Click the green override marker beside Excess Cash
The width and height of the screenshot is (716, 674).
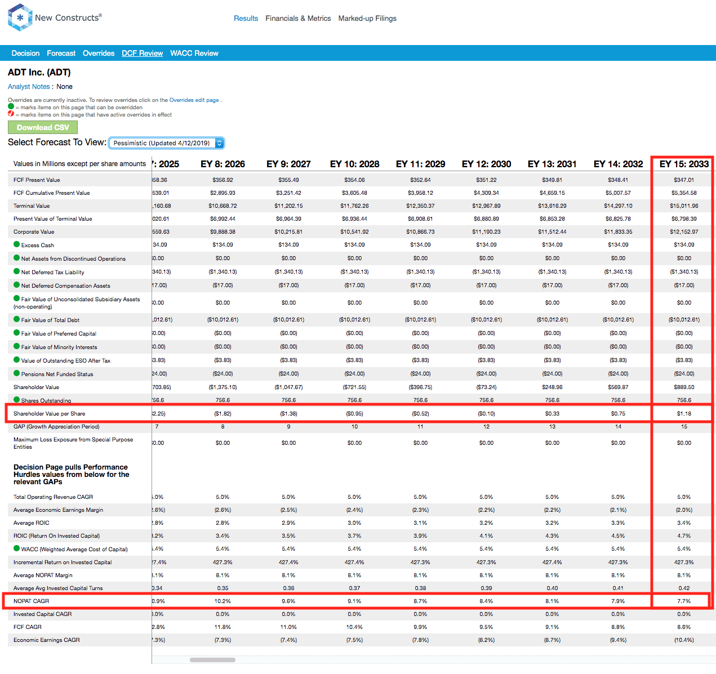pyautogui.click(x=16, y=244)
